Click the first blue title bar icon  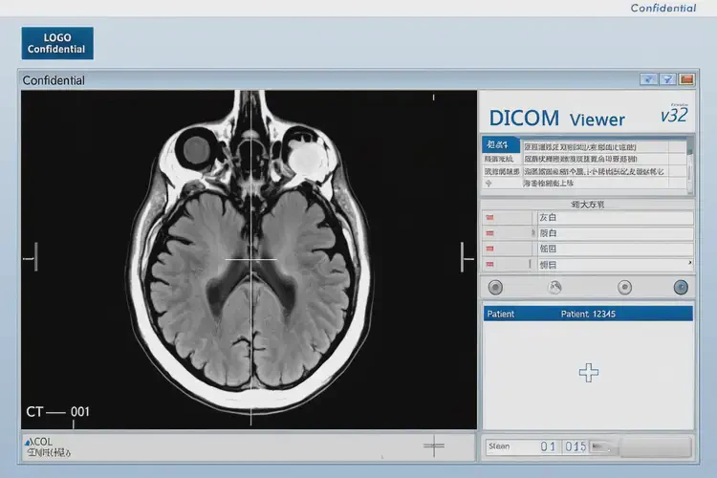point(648,79)
